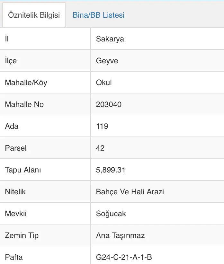Click the Sakarya province value

pos(110,39)
